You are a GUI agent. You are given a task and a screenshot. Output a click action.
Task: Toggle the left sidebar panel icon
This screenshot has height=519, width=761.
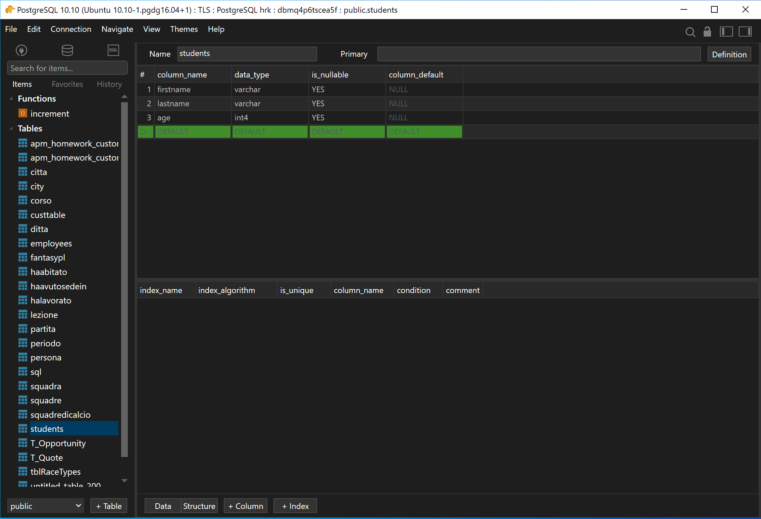tap(726, 32)
